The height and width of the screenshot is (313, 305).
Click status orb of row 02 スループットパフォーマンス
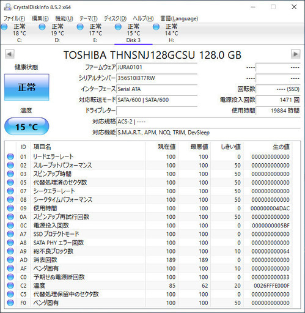coord(10,165)
